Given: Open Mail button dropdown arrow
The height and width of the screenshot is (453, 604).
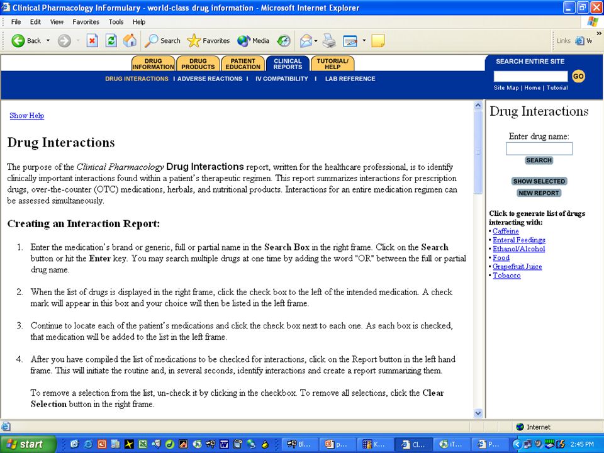Looking at the screenshot, I should coord(316,40).
